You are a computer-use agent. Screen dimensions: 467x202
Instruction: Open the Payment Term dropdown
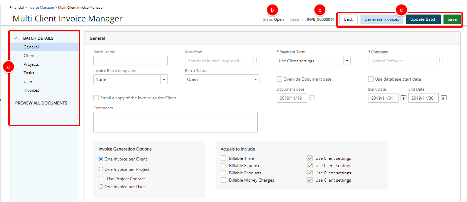[x=347, y=61]
